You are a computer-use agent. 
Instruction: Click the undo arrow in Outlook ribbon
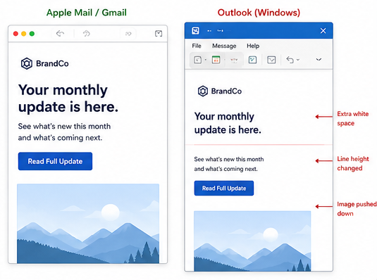point(290,60)
